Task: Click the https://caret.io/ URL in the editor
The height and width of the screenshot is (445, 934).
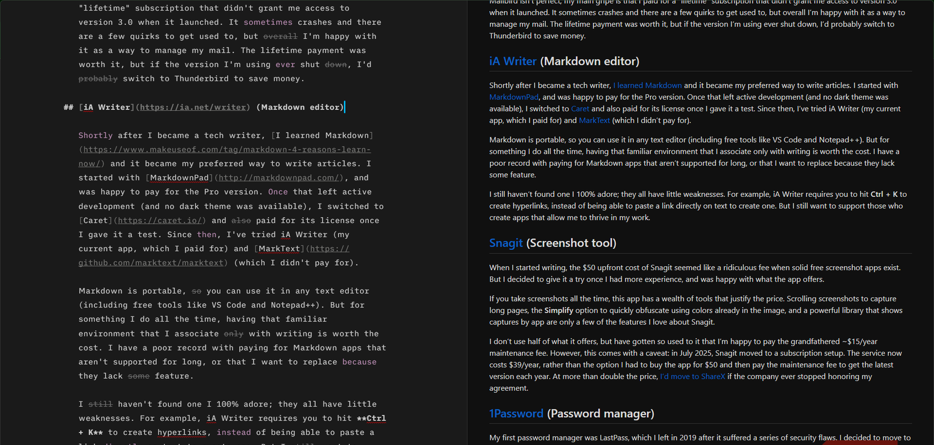Action: coord(160,221)
